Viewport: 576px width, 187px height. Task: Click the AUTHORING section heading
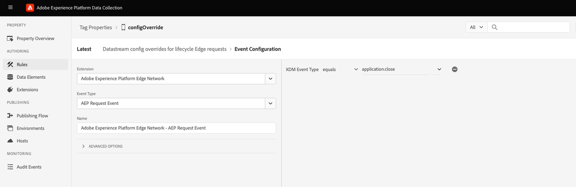tap(18, 51)
